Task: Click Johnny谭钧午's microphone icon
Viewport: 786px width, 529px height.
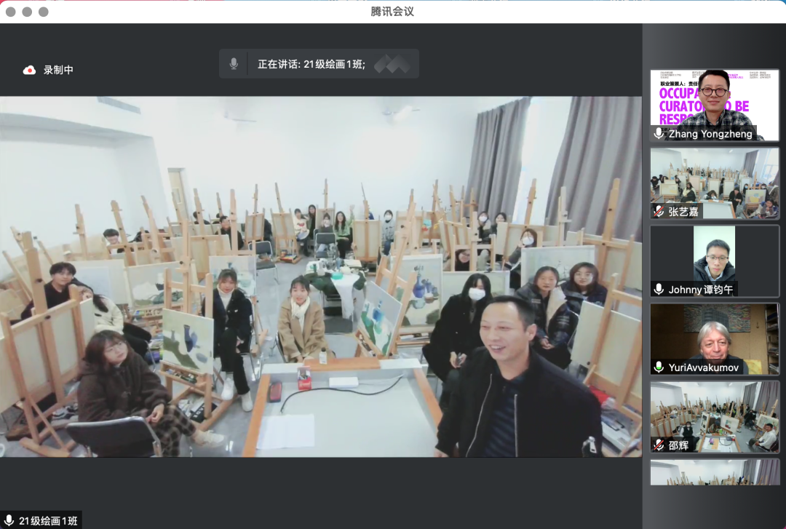Action: (659, 289)
